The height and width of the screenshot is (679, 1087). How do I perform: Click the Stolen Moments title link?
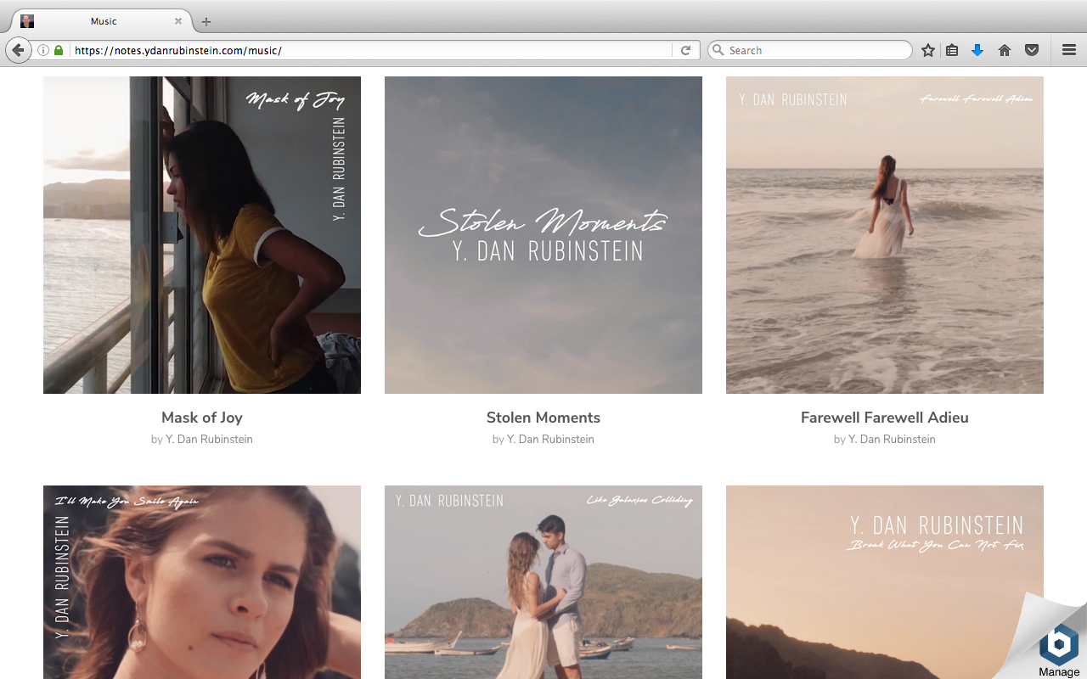[543, 418]
